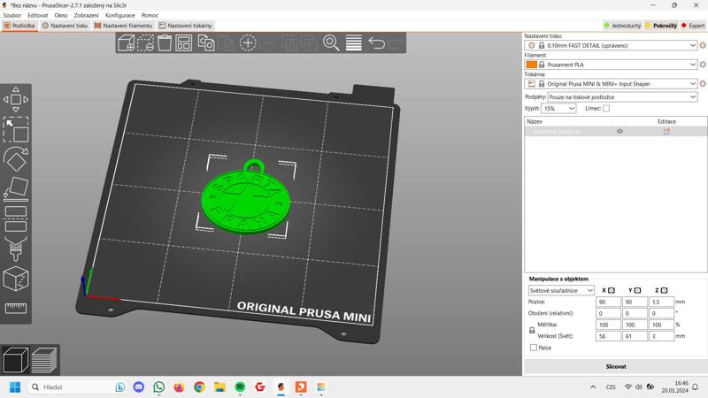The width and height of the screenshot is (708, 398).
Task: Enable the Palce (inches) checkbox
Action: point(534,348)
